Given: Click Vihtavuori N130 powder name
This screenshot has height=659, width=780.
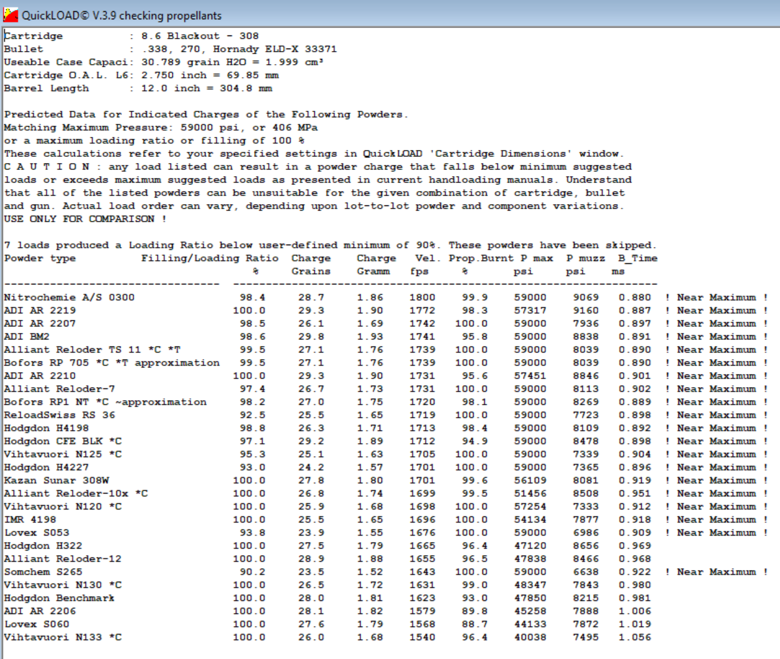Looking at the screenshot, I should point(63,585).
